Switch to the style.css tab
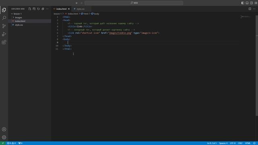258x145 pixels. point(81,9)
